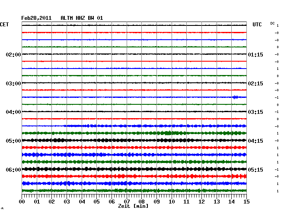
Task: Click the black seismic trace on the 06:00 row
Action: 134,169
